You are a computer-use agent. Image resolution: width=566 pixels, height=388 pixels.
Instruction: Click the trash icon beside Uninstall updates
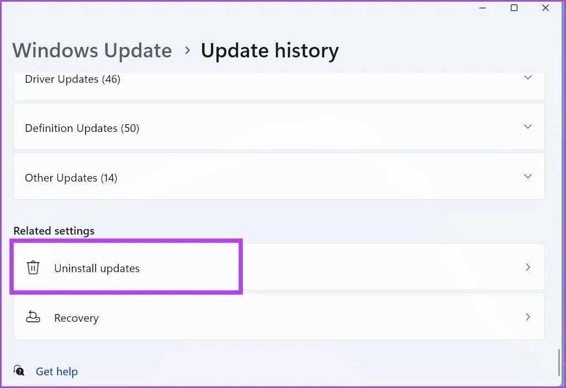pyautogui.click(x=33, y=268)
